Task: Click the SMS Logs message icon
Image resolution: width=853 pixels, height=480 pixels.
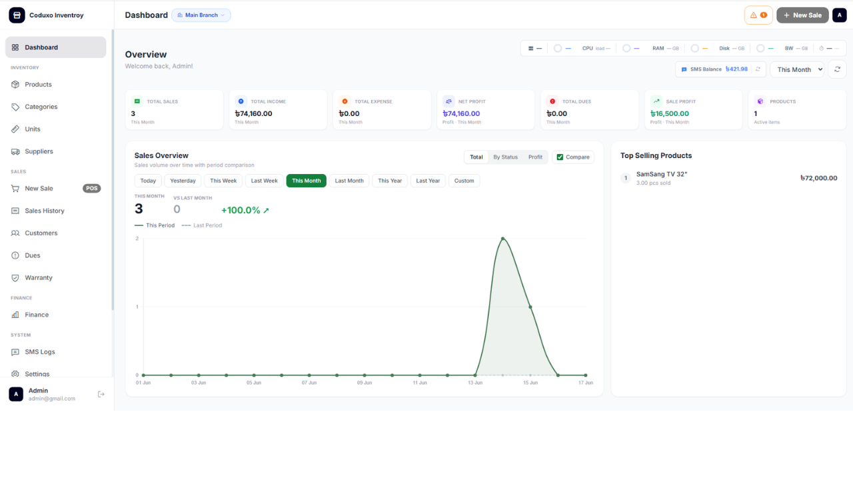Action: (x=15, y=352)
